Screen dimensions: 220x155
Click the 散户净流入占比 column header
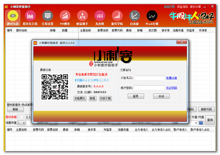pyautogui.click(x=200, y=130)
